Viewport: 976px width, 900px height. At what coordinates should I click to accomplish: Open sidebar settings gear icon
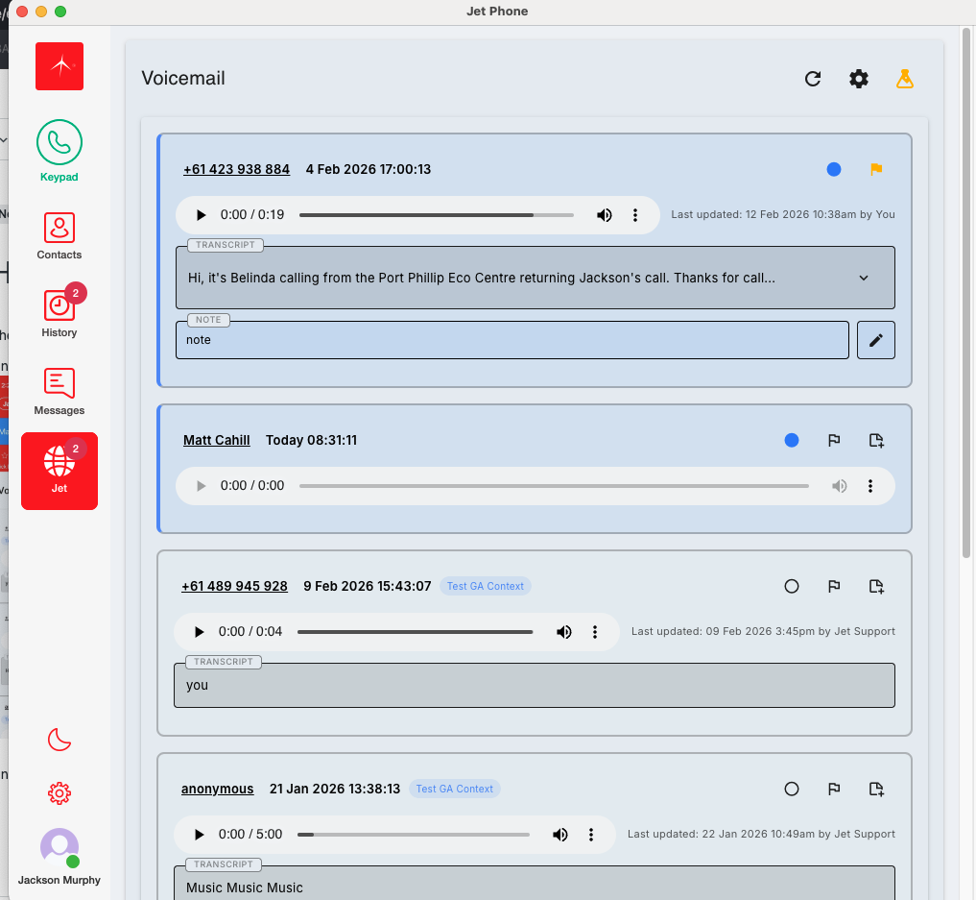point(60,792)
